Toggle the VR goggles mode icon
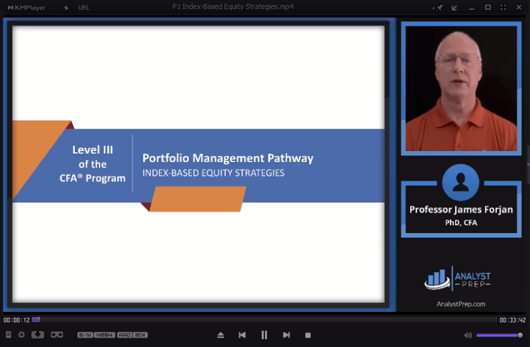The image size is (530, 347). click(x=57, y=334)
